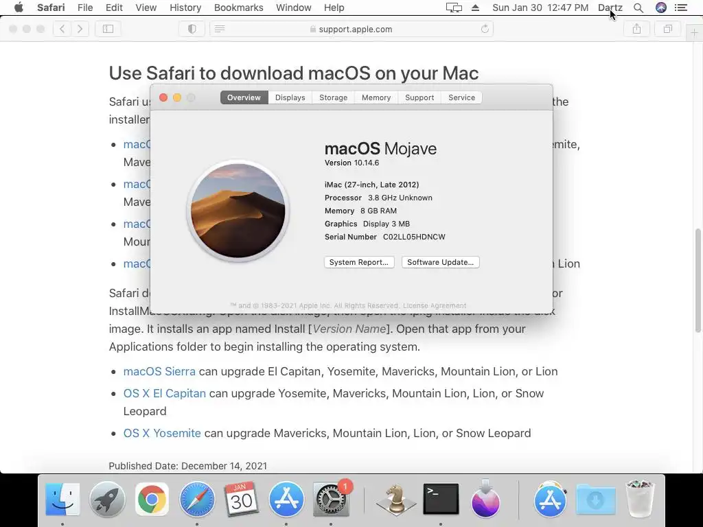Open the Window menu
703x527 pixels.
[294, 8]
